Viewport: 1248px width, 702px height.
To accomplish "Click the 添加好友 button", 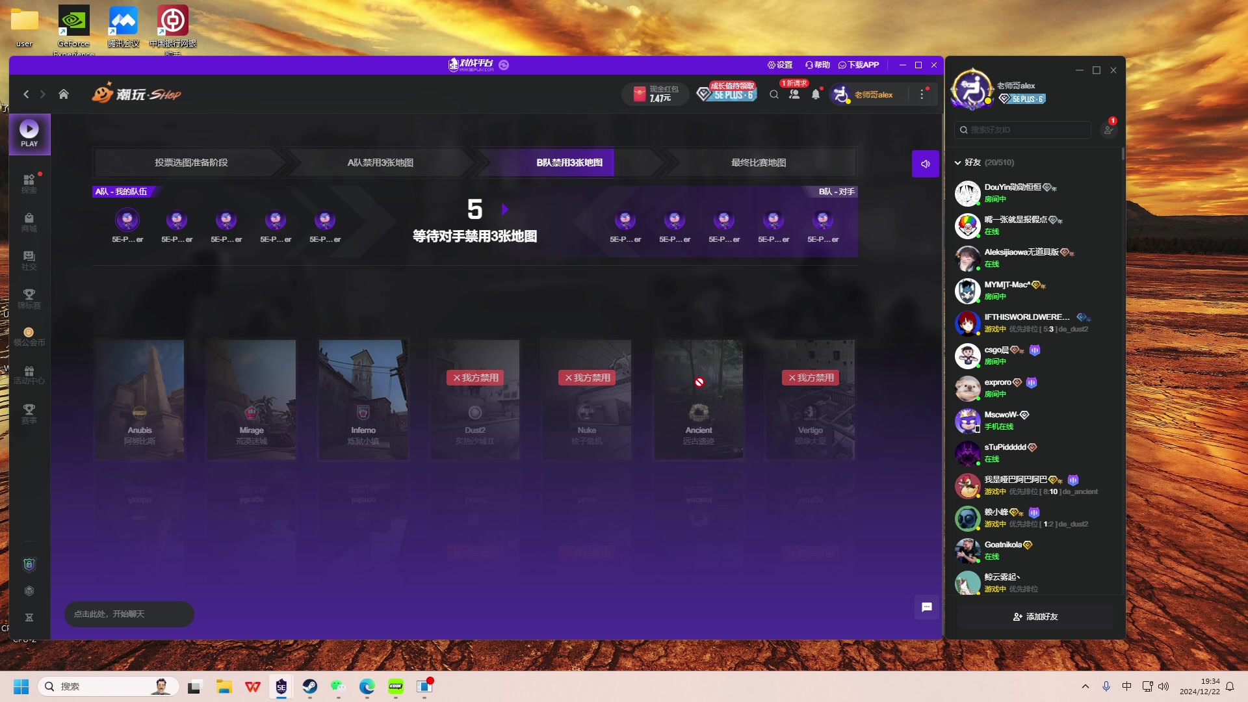I will pos(1035,617).
